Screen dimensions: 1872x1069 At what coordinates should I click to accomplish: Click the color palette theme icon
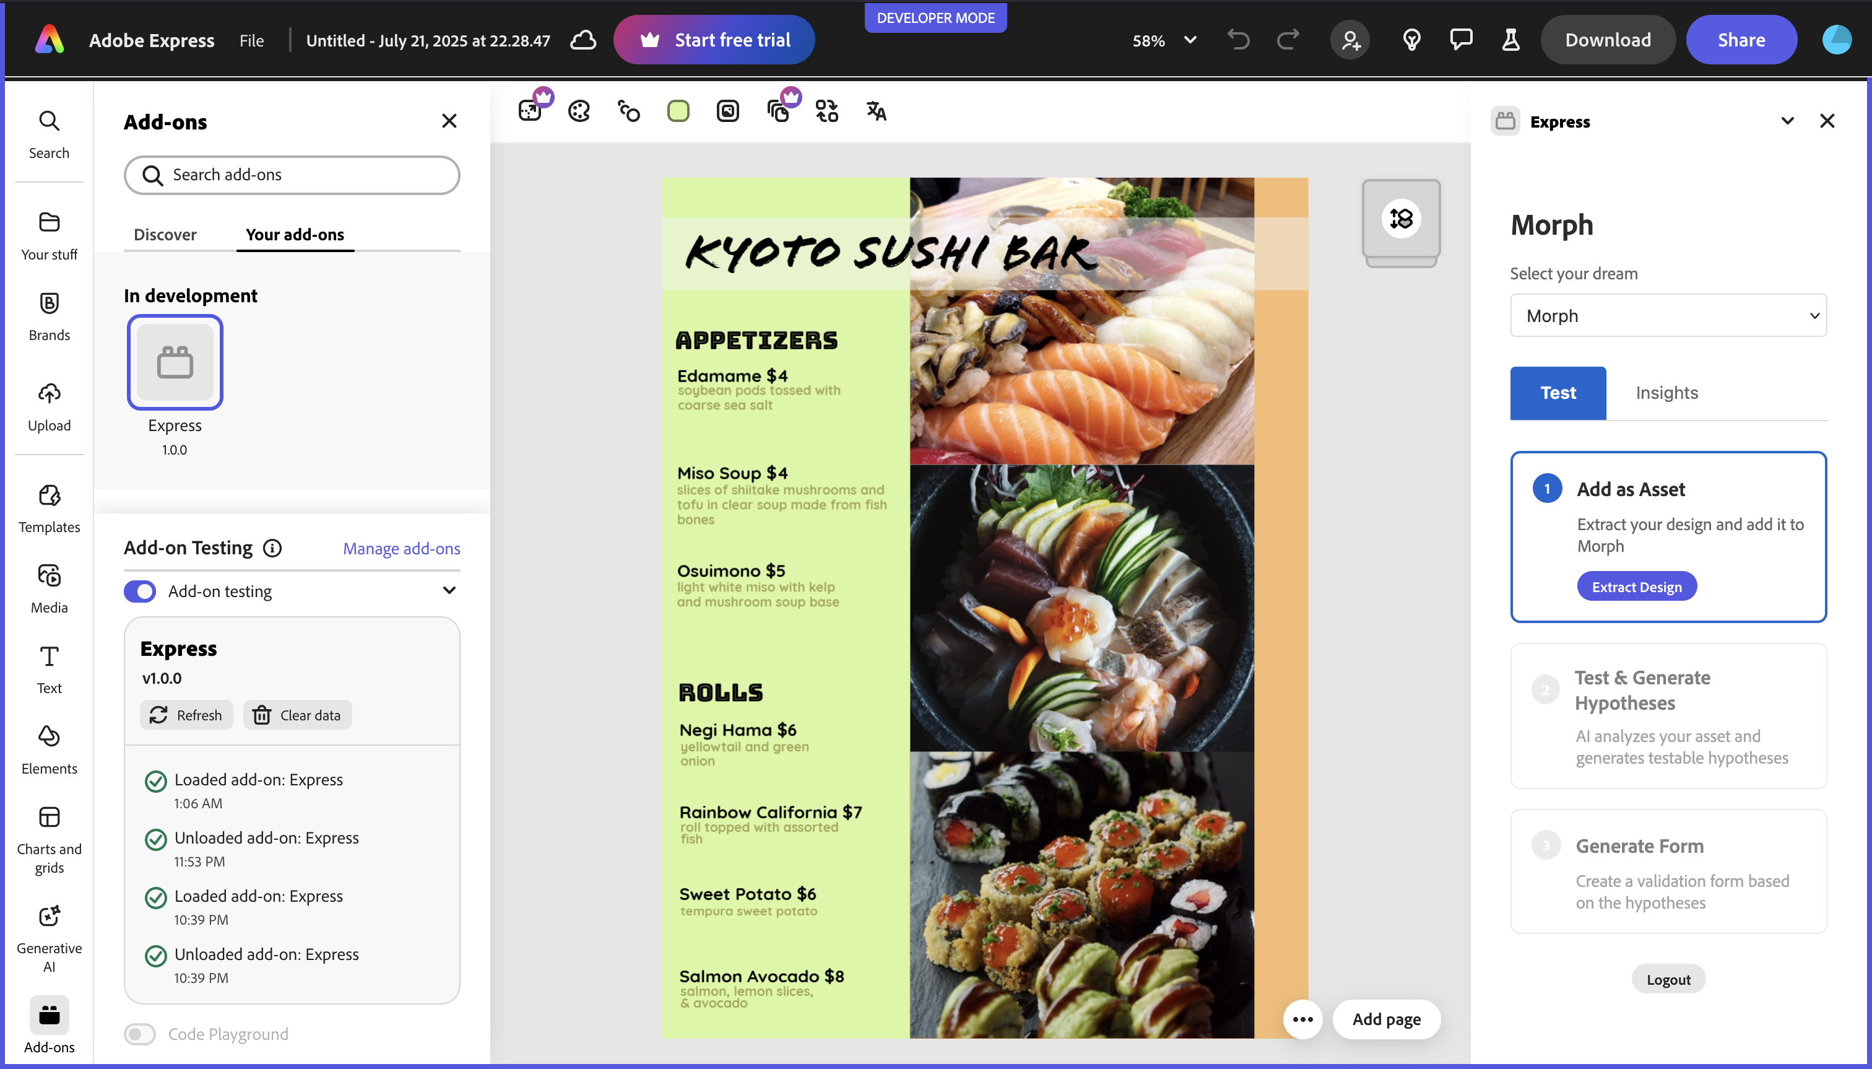(579, 111)
